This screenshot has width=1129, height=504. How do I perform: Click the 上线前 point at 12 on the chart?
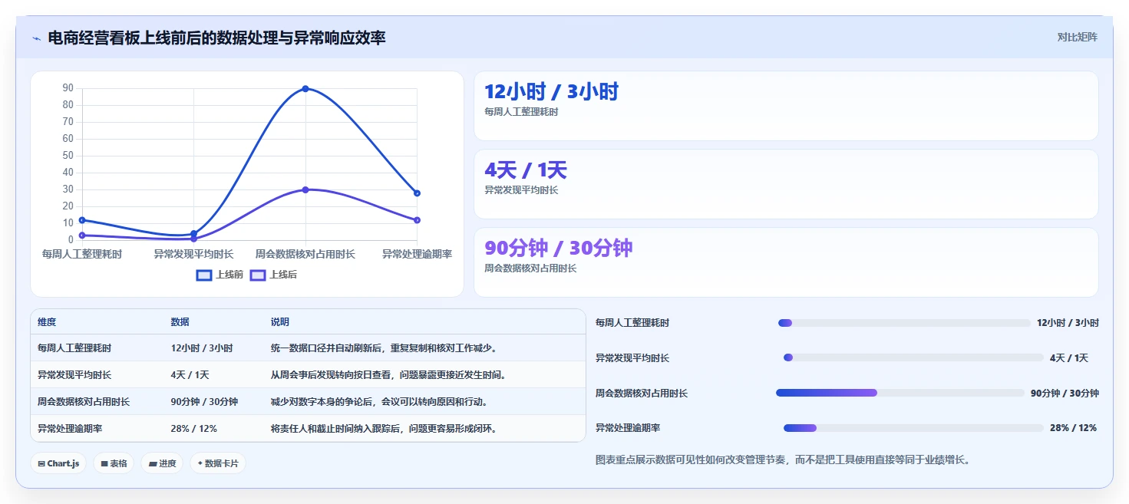pos(82,220)
